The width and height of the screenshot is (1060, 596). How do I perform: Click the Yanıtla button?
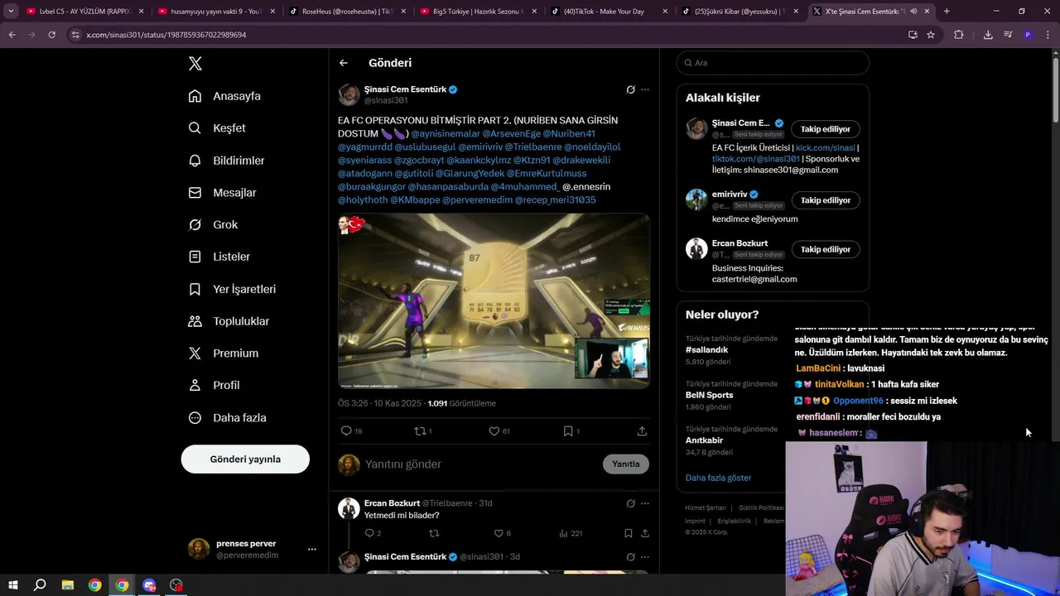click(x=626, y=464)
